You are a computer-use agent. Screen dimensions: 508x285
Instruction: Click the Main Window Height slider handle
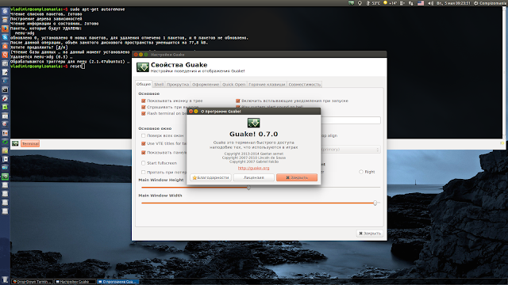(248, 188)
